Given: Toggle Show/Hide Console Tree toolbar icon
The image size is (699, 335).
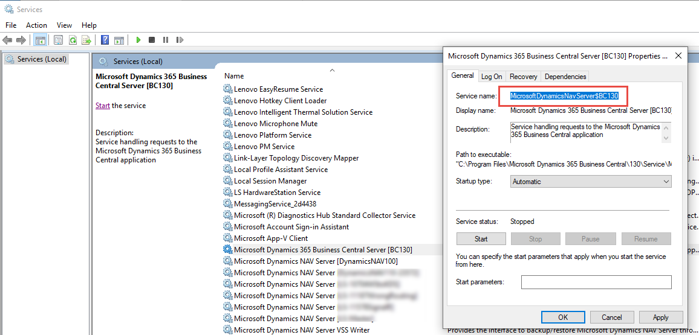Looking at the screenshot, I should pyautogui.click(x=41, y=40).
